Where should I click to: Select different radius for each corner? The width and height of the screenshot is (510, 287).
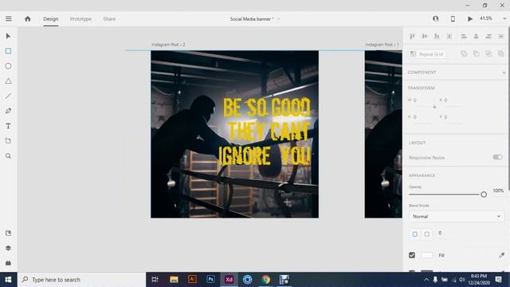pos(427,234)
